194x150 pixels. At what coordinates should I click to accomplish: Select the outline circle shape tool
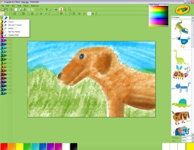[x=11, y=14]
